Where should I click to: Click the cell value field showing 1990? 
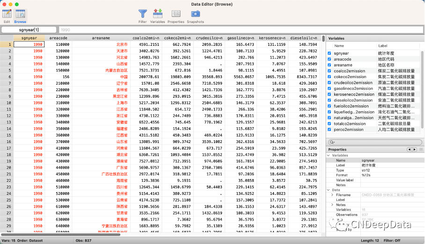241,30
